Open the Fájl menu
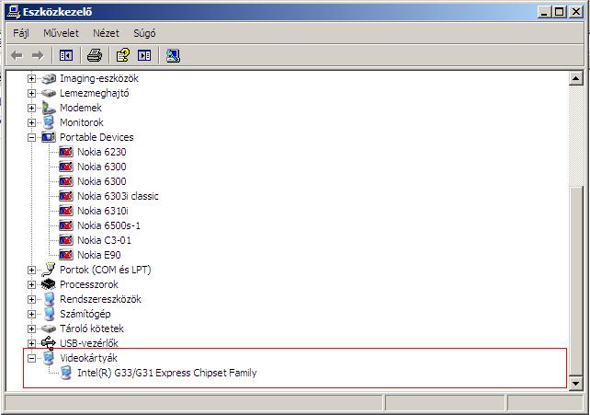This screenshot has width=590, height=415. (21, 33)
